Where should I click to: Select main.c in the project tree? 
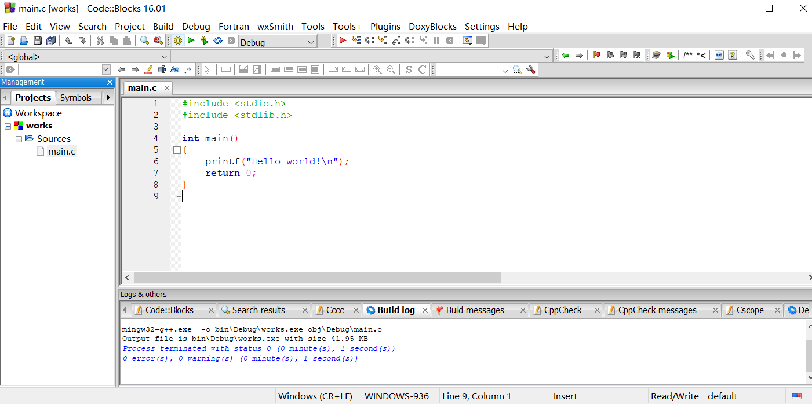click(61, 152)
